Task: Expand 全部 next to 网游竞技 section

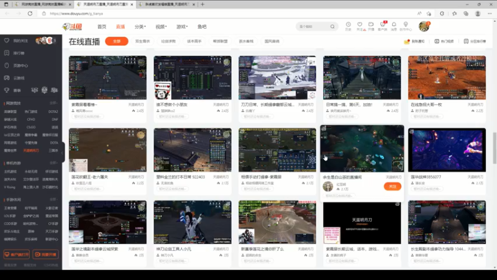Action: (53, 103)
